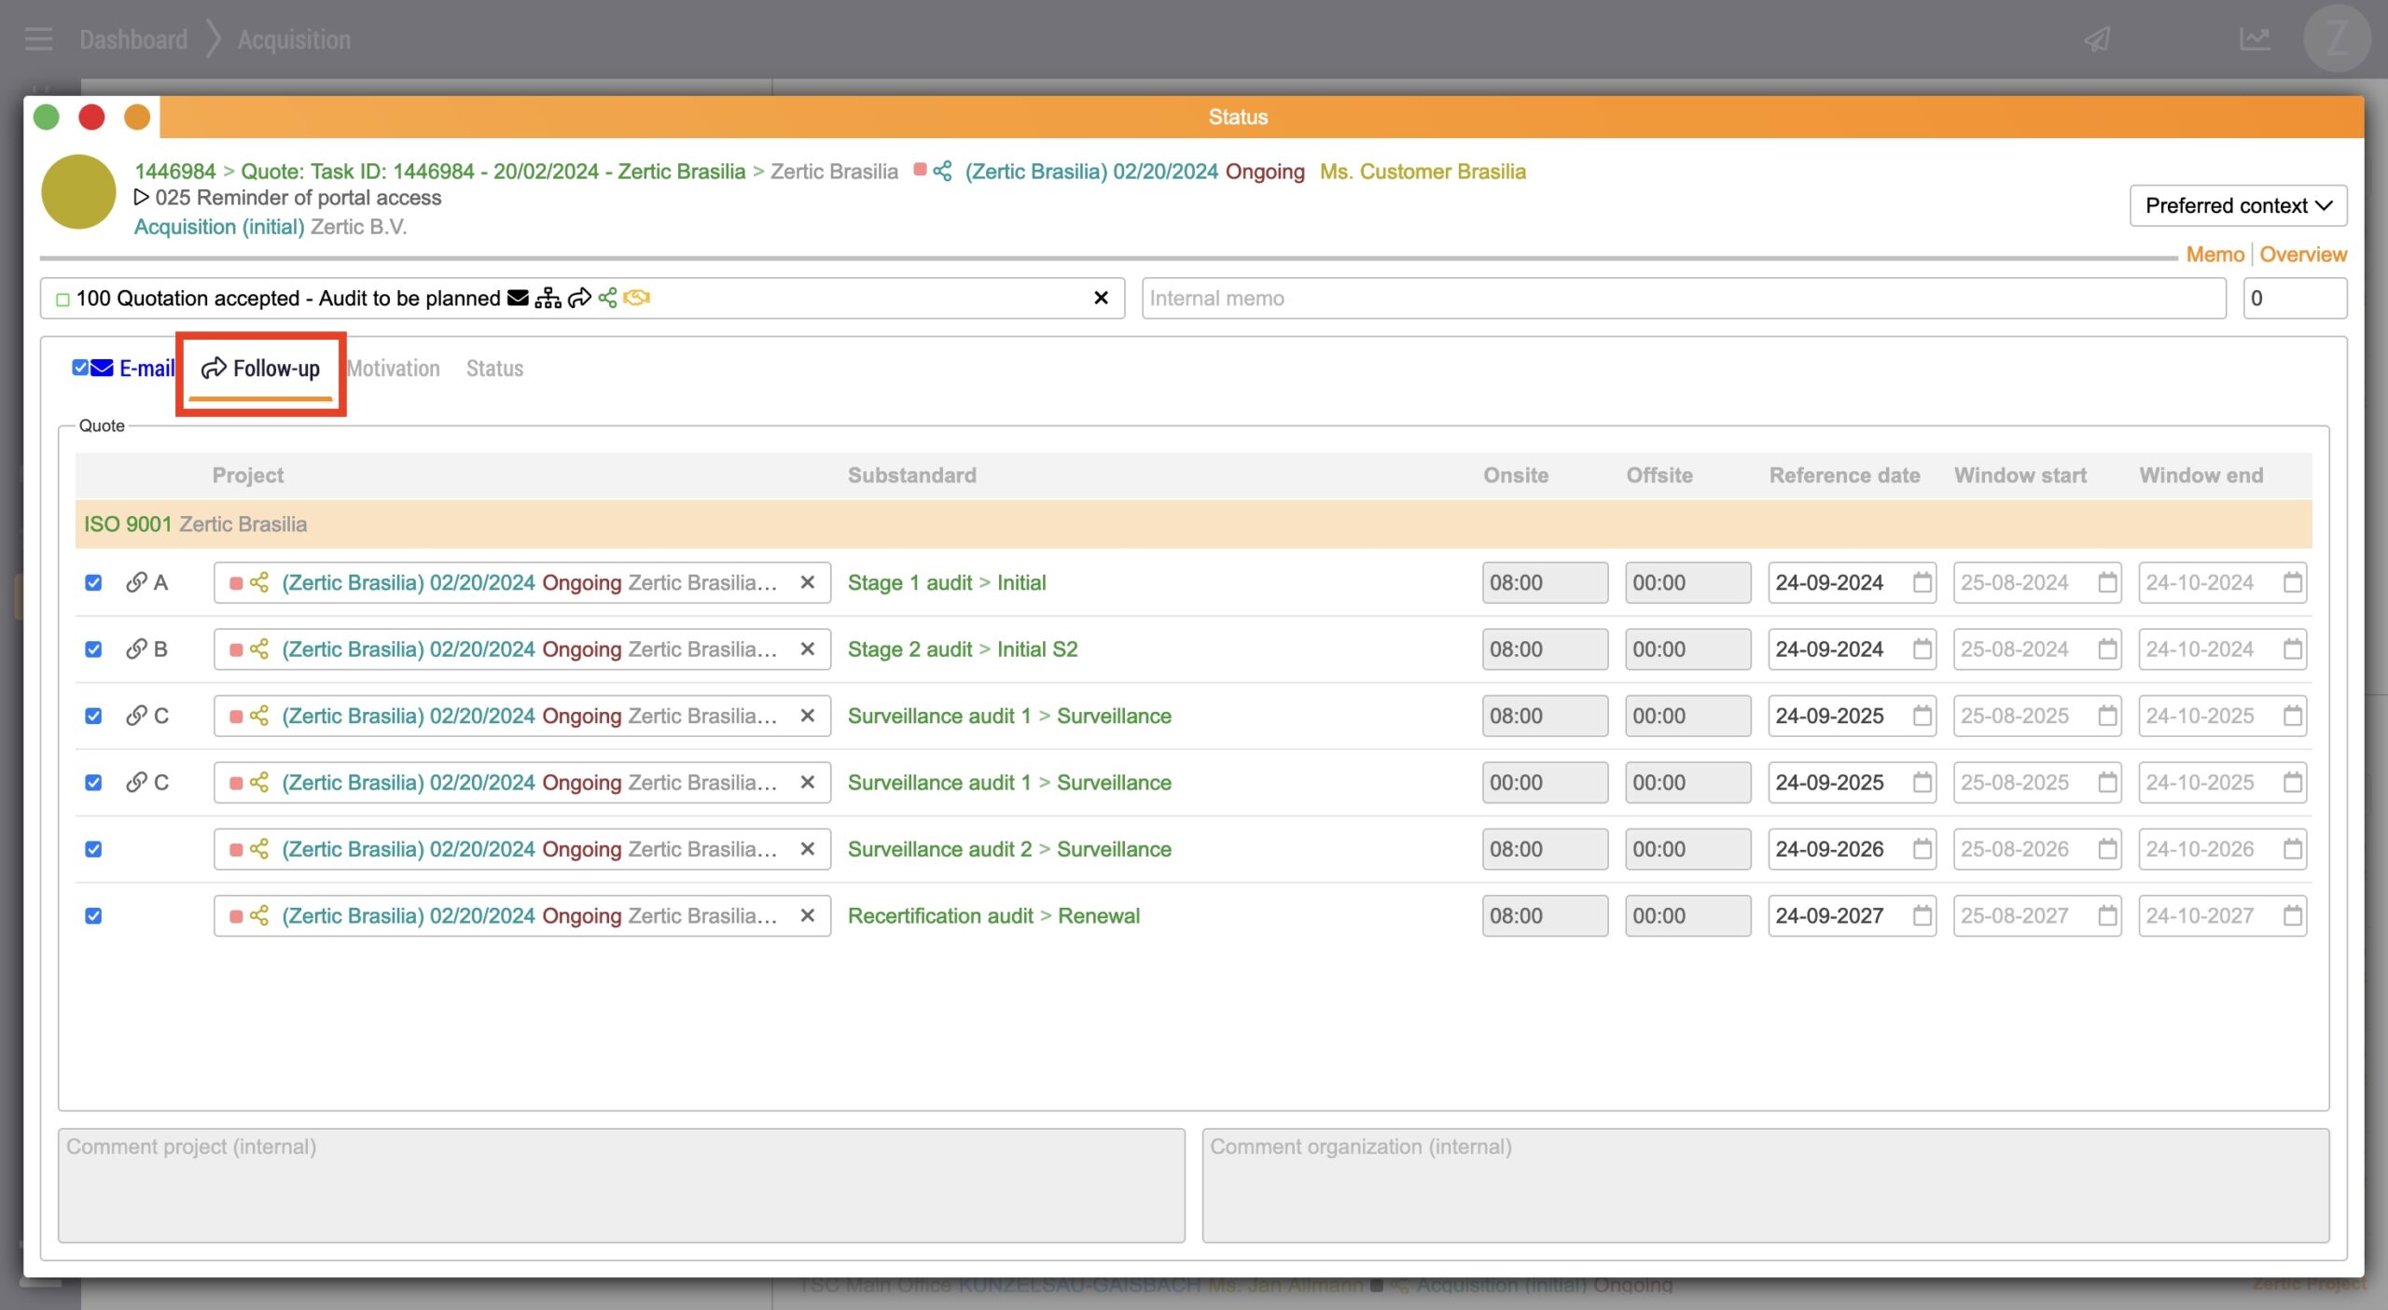Open calendar picker for Stage 1 reference date
Image resolution: width=2388 pixels, height=1310 pixels.
pyautogui.click(x=1922, y=582)
